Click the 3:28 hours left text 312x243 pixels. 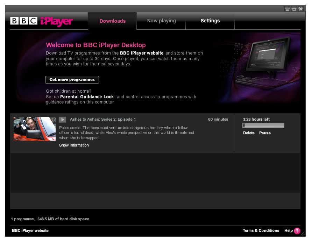[x=256, y=119]
